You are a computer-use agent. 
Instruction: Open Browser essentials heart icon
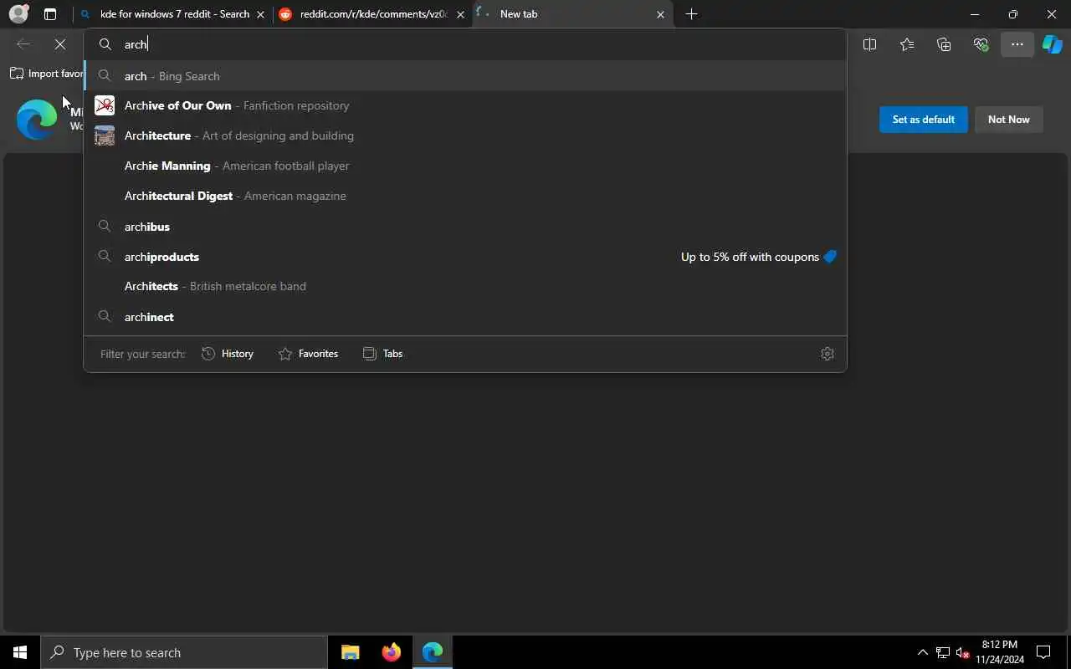coord(981,44)
